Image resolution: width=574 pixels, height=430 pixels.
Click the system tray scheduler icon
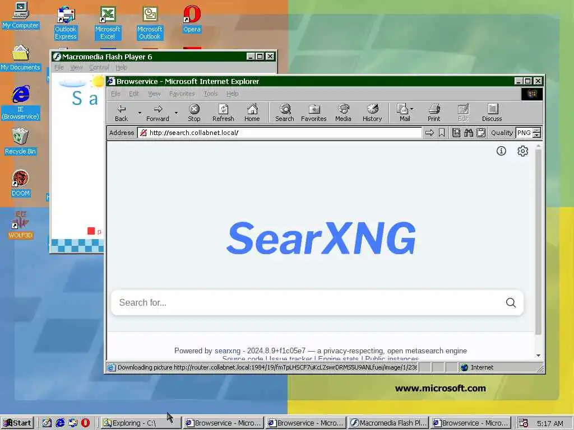coord(524,423)
